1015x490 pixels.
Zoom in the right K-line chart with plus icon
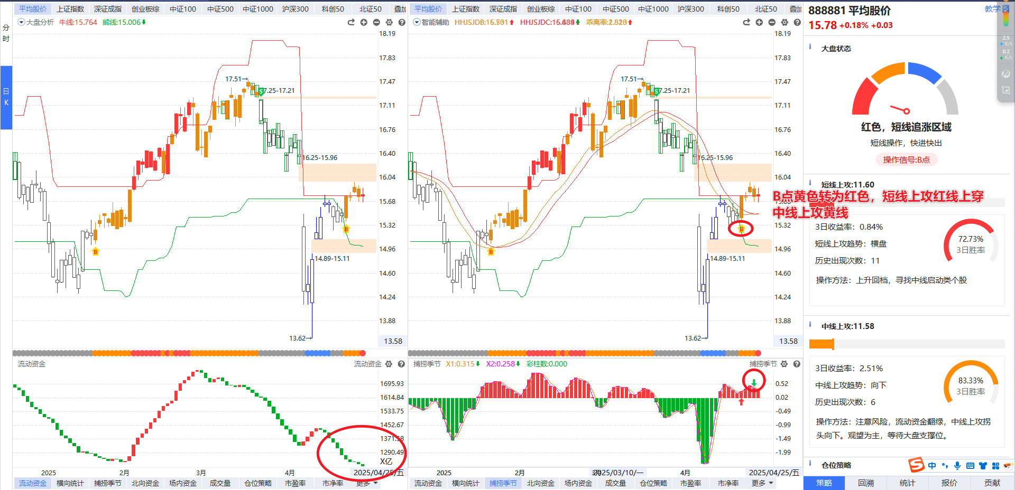coord(759,22)
